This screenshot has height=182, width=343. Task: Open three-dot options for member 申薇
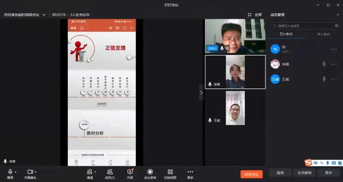[334, 65]
